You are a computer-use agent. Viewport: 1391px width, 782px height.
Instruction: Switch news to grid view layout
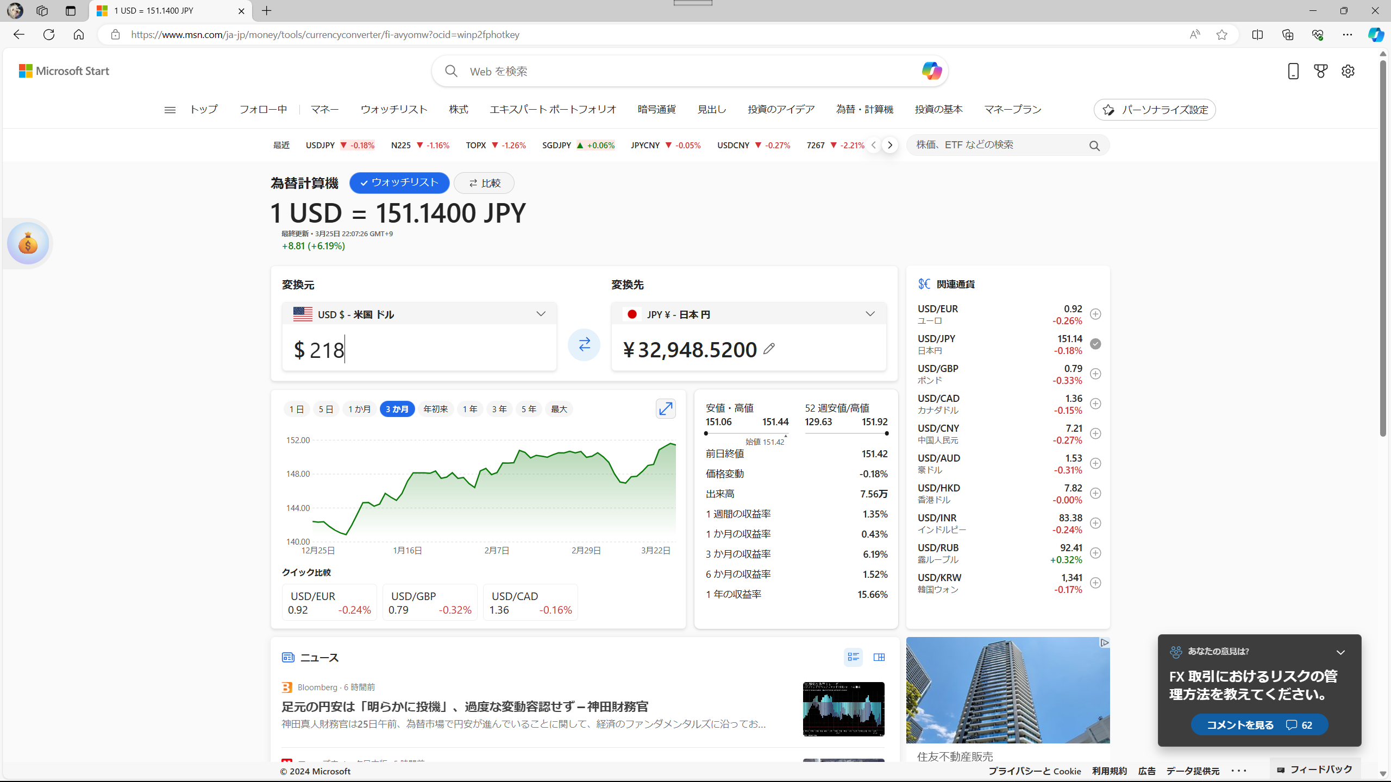coord(879,657)
